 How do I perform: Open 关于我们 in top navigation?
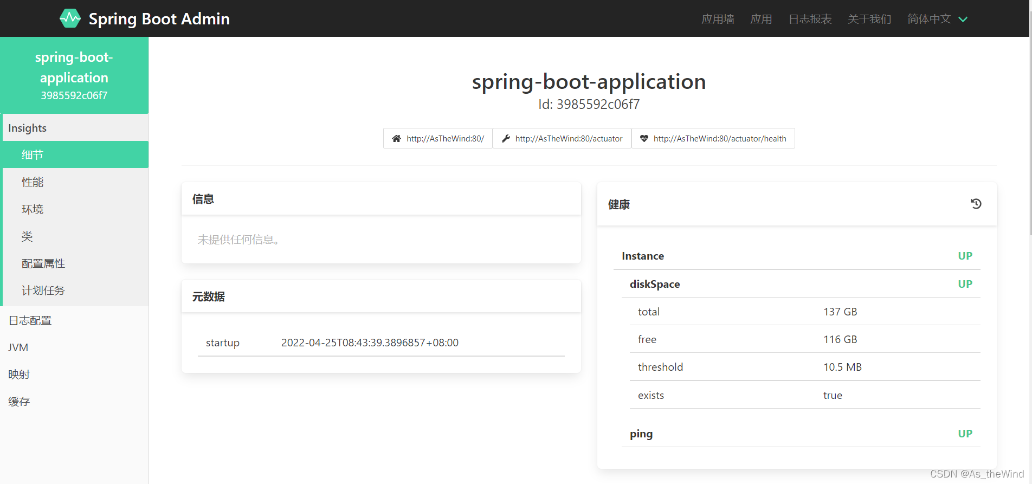pyautogui.click(x=869, y=19)
